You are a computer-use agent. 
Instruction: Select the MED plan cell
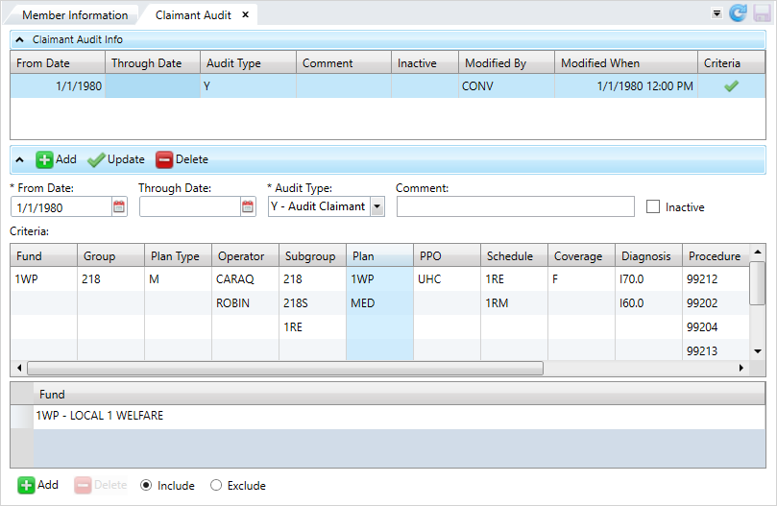pos(380,303)
